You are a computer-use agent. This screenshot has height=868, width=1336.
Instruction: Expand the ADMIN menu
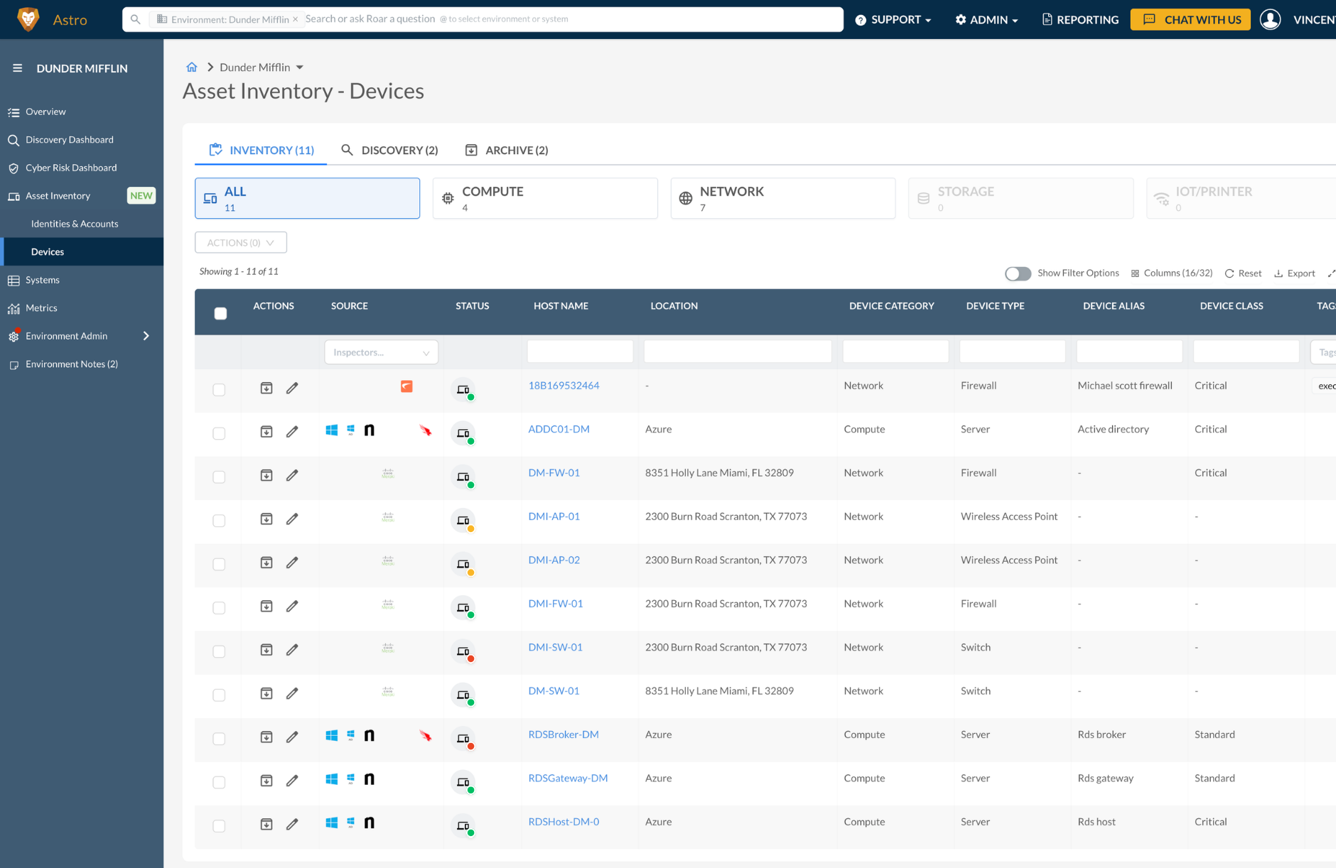986,20
